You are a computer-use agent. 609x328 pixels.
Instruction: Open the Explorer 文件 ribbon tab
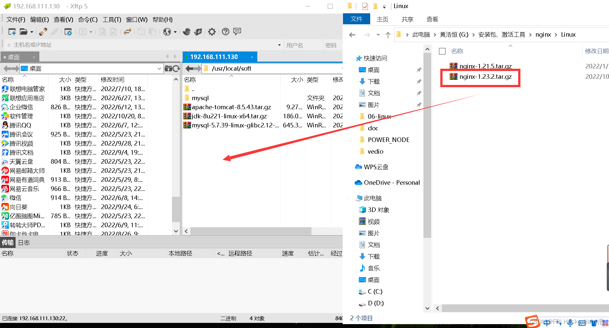tap(356, 19)
